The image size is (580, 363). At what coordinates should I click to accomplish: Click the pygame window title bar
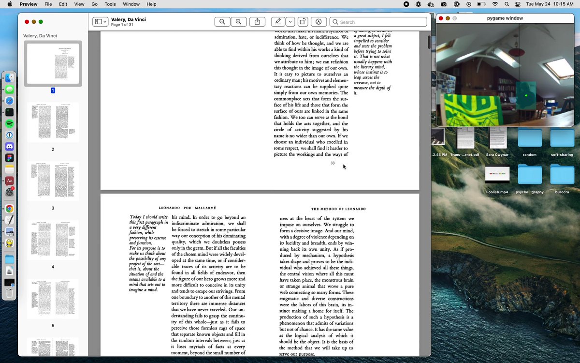[x=505, y=18]
